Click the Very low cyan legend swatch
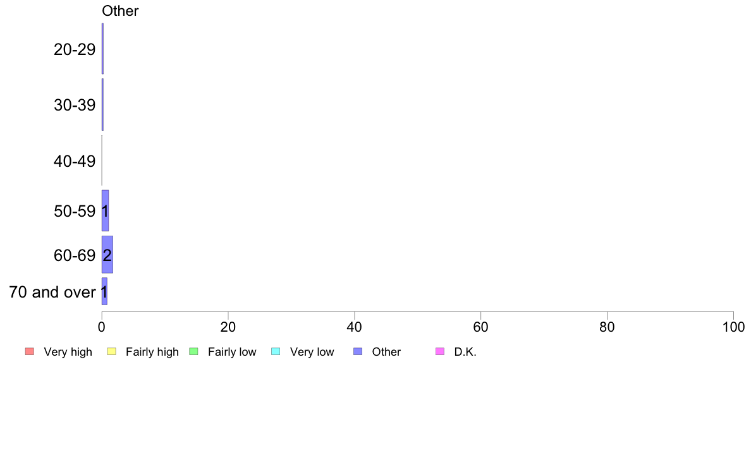Viewport: 751px width, 465px height. tap(276, 351)
